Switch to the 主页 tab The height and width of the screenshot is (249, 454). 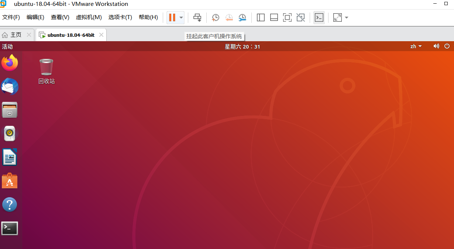click(x=16, y=35)
